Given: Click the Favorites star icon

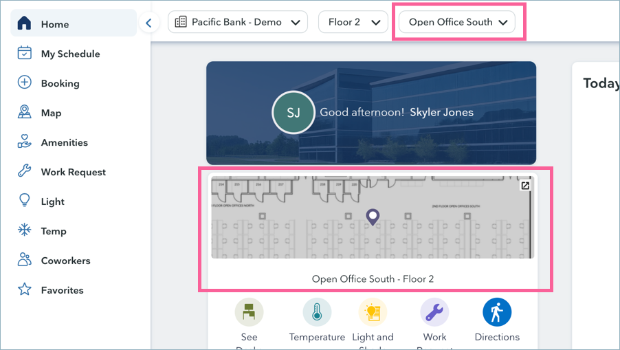Looking at the screenshot, I should tap(25, 289).
